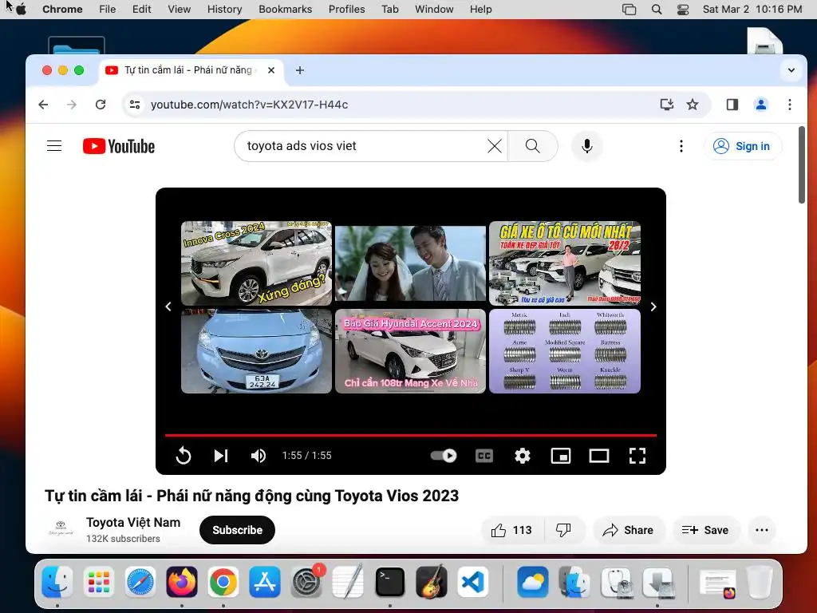Go to YouTube home via logo

[x=119, y=146]
